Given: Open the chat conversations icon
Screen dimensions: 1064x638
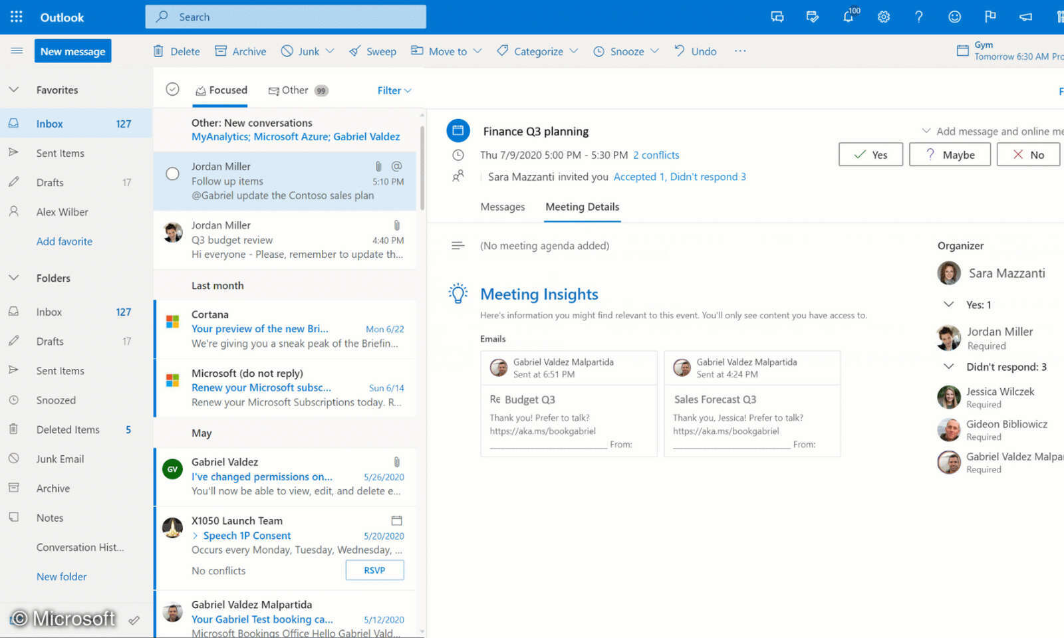Looking at the screenshot, I should [x=777, y=17].
